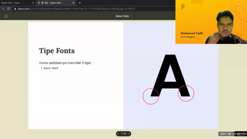
Task: Click the presenter webcam video
Action: pyautogui.click(x=211, y=22)
